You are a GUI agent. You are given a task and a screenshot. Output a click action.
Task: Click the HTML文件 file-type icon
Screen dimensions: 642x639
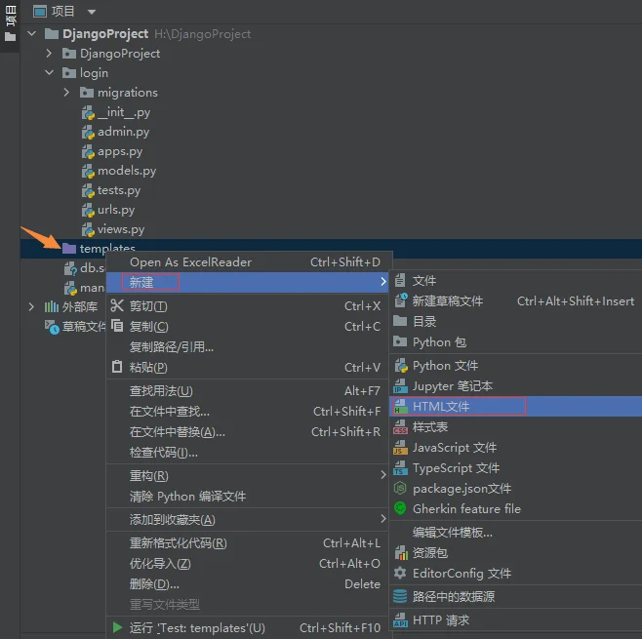click(x=400, y=406)
